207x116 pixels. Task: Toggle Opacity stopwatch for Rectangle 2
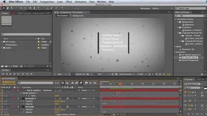[x=21, y=104]
